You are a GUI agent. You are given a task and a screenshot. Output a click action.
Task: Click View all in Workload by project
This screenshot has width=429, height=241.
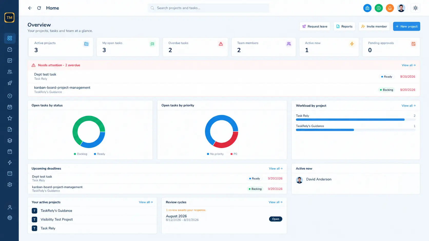pos(408,106)
